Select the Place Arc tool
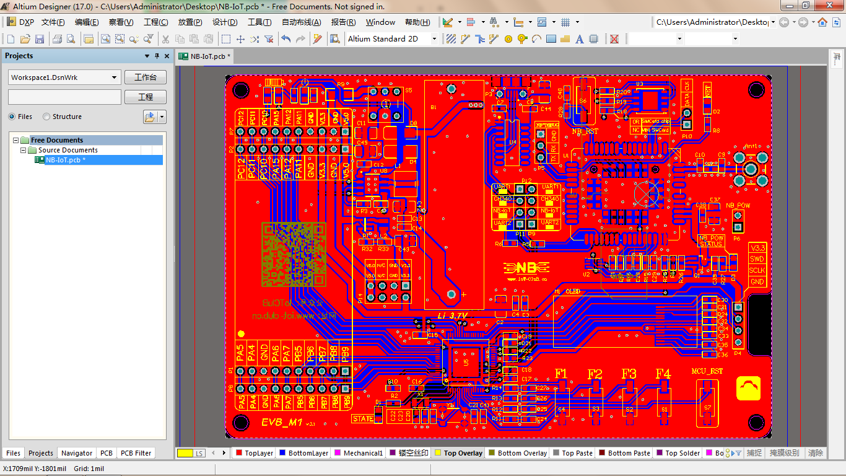Viewport: 846px width, 476px height. [536, 39]
